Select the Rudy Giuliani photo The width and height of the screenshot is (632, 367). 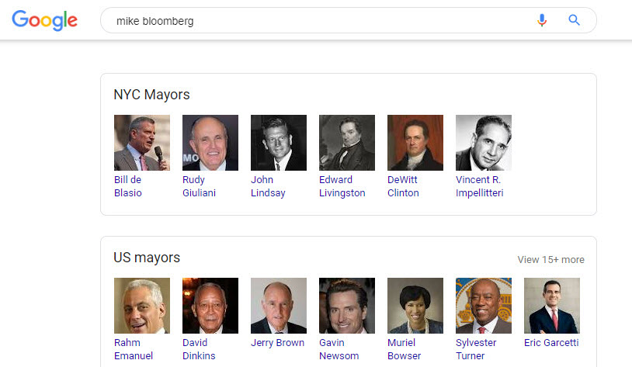[x=210, y=143]
